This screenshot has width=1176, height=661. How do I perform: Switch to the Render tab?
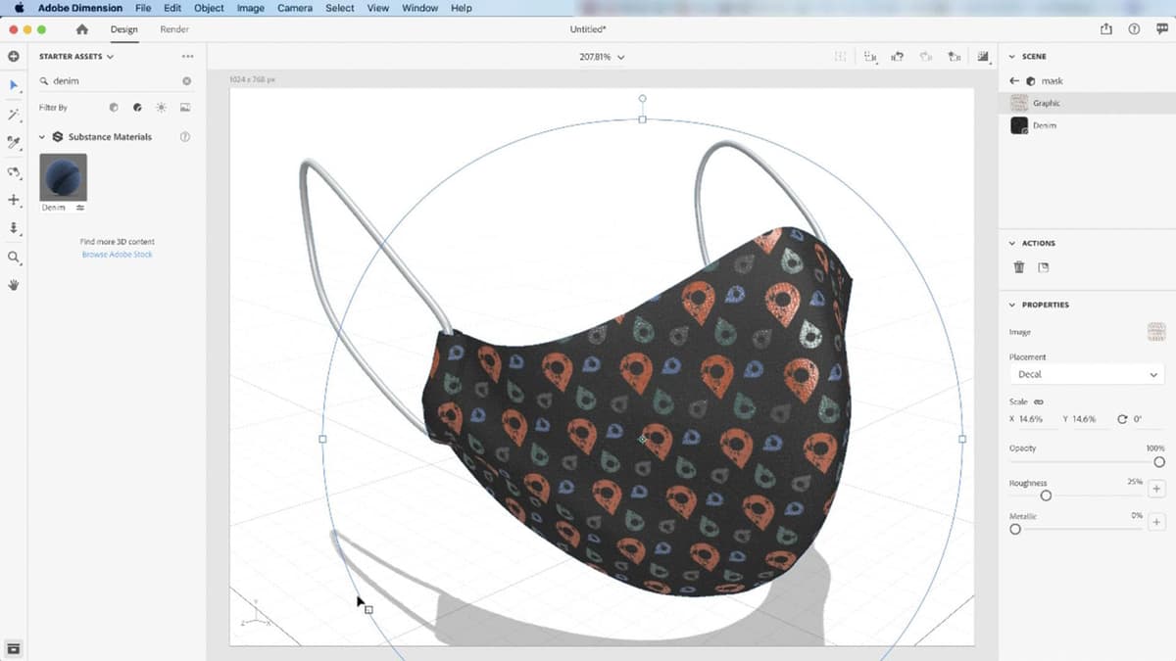[174, 29]
